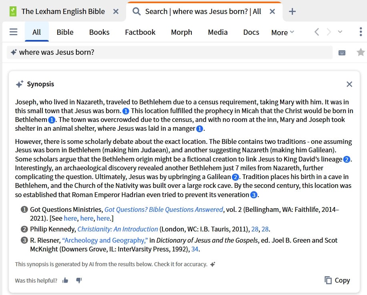Switch to the Books search tab
Image resolution: width=367 pixels, height=295 pixels.
[x=99, y=32]
